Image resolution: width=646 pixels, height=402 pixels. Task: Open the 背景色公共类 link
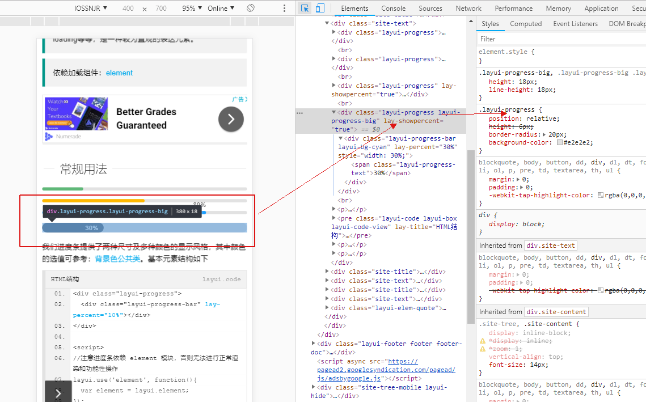tap(117, 259)
